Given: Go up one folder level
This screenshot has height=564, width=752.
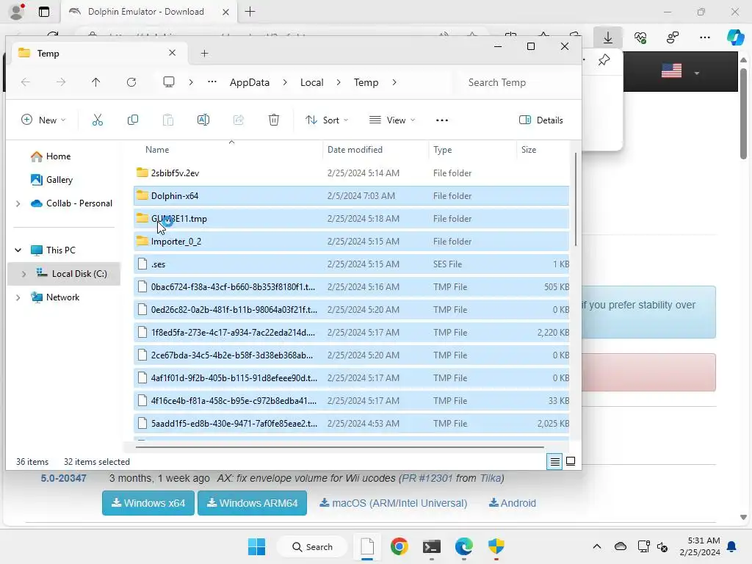Looking at the screenshot, I should click(96, 82).
